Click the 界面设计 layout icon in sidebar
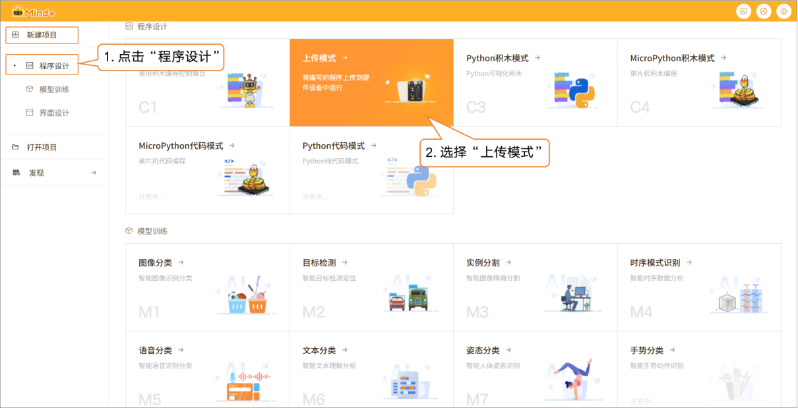 pos(30,113)
